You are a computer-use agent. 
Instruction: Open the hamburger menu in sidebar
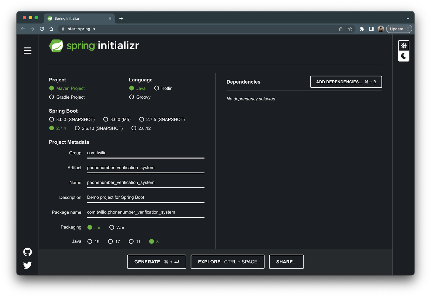pyautogui.click(x=27, y=51)
